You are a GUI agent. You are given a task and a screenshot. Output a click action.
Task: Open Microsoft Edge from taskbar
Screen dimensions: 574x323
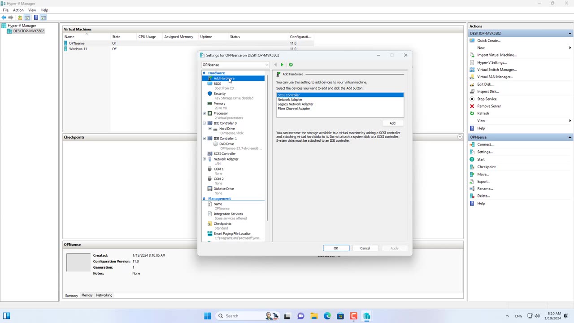pyautogui.click(x=327, y=316)
